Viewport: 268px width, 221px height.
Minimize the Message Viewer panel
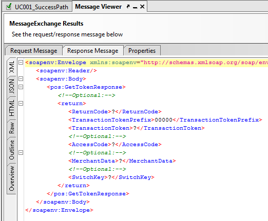point(135,8)
